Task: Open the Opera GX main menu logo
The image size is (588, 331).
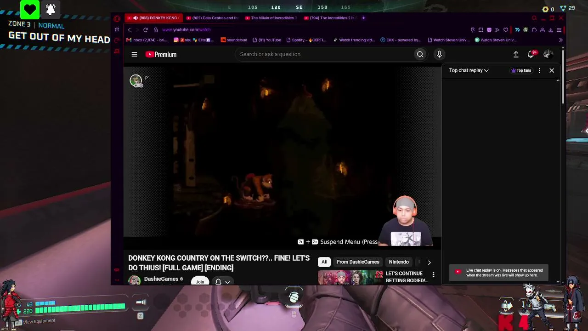Action: 117,18
